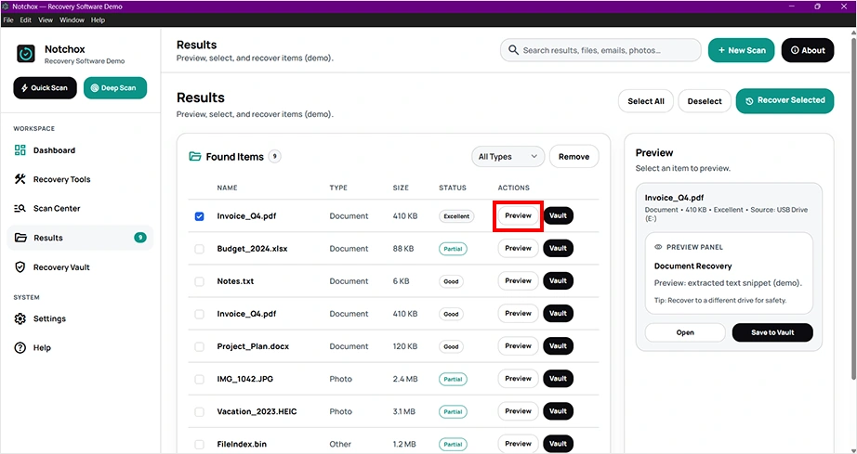Viewport: 857px width, 454px height.
Task: Click the Notchox logo icon in sidebar
Action: pos(26,54)
